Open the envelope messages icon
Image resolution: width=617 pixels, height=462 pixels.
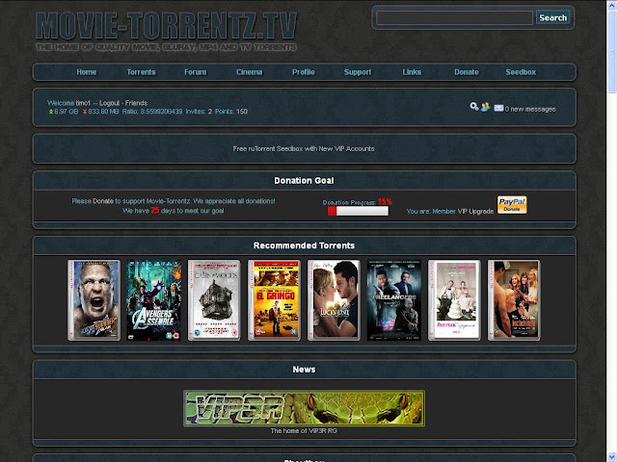coord(498,108)
